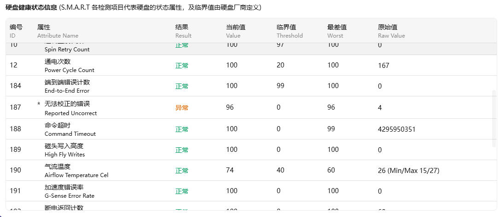This screenshot has height=217, width=500.
Task: Click the Value column header
Action: tap(236, 31)
